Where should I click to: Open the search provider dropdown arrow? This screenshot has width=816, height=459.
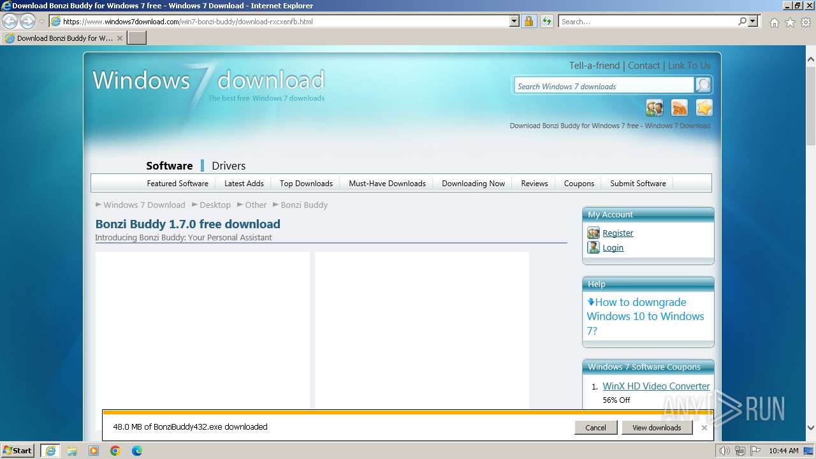pos(754,22)
